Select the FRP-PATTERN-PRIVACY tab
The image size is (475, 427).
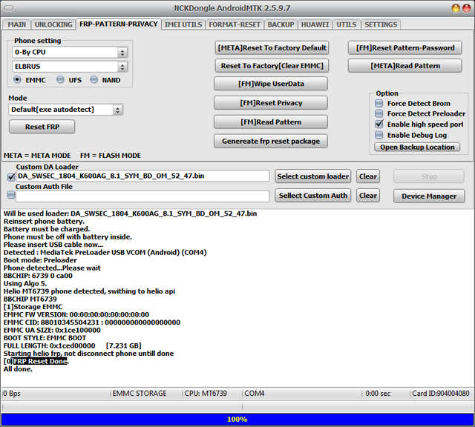(119, 24)
